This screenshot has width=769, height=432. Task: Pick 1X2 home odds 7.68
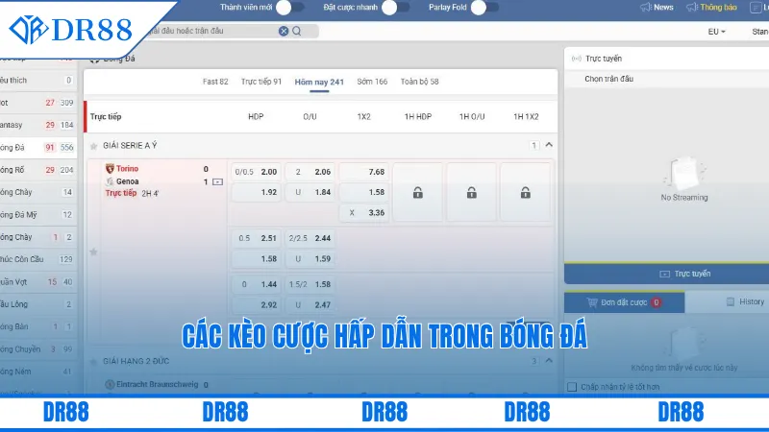364,172
